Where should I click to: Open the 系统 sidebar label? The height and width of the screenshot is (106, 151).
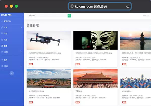(x=6, y=66)
